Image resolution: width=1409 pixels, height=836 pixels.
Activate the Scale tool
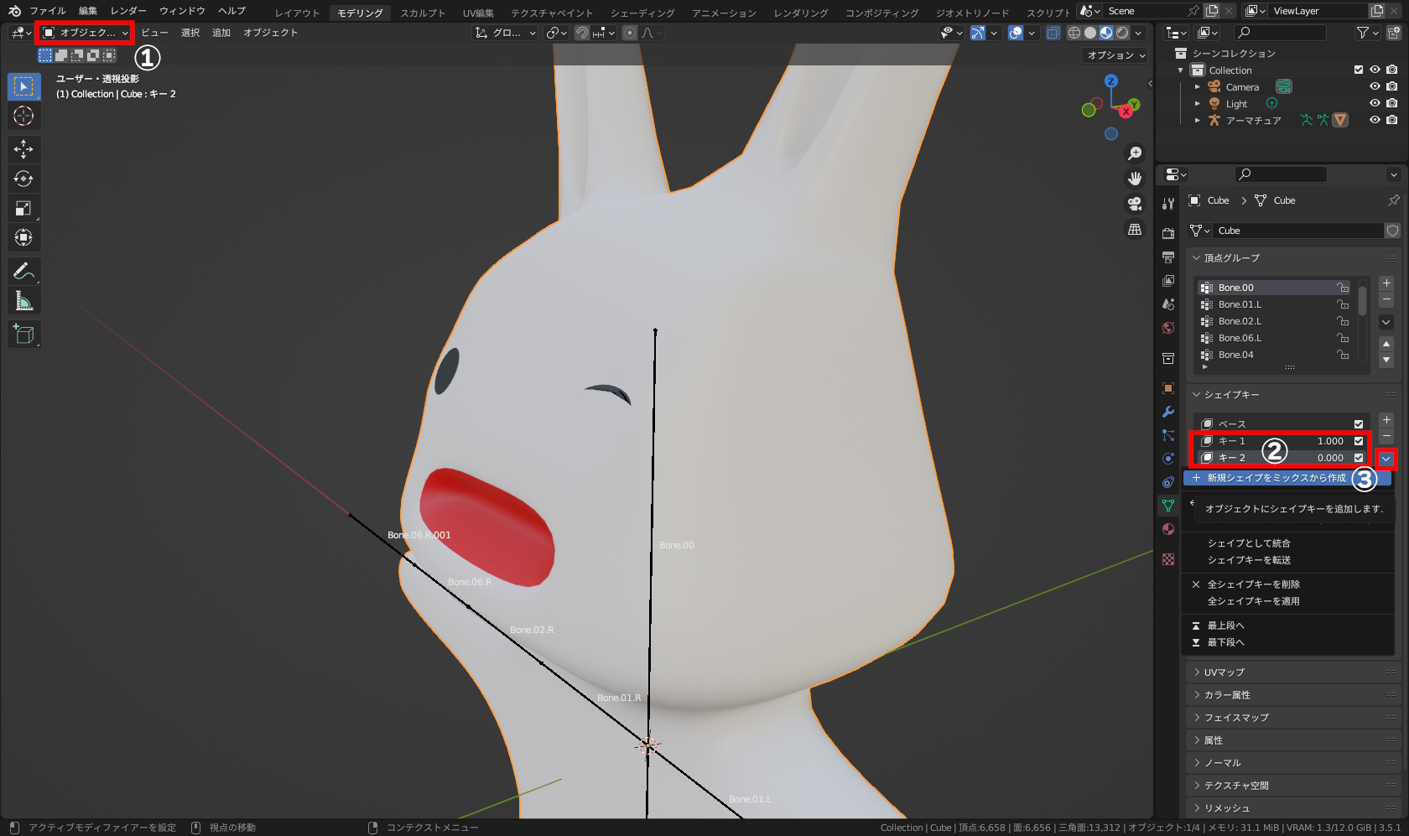(23, 208)
